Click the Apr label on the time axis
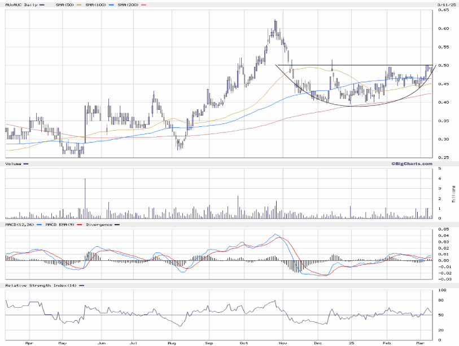This screenshot has height=346, width=459. tap(28, 342)
